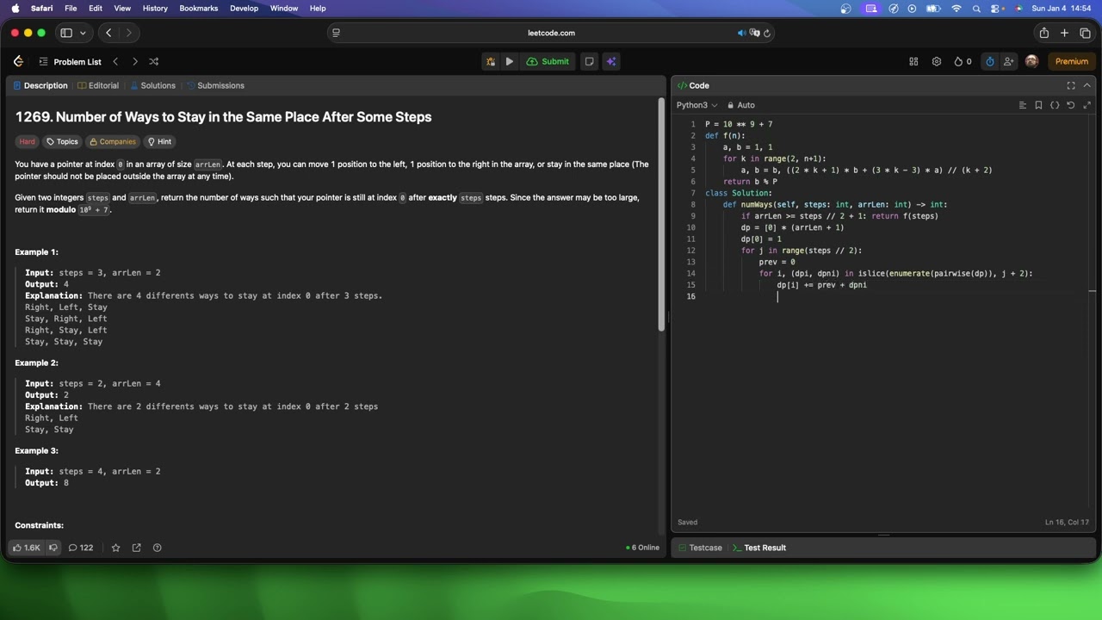
Task: Reset code with the undo arrow icon
Action: coord(1071,105)
